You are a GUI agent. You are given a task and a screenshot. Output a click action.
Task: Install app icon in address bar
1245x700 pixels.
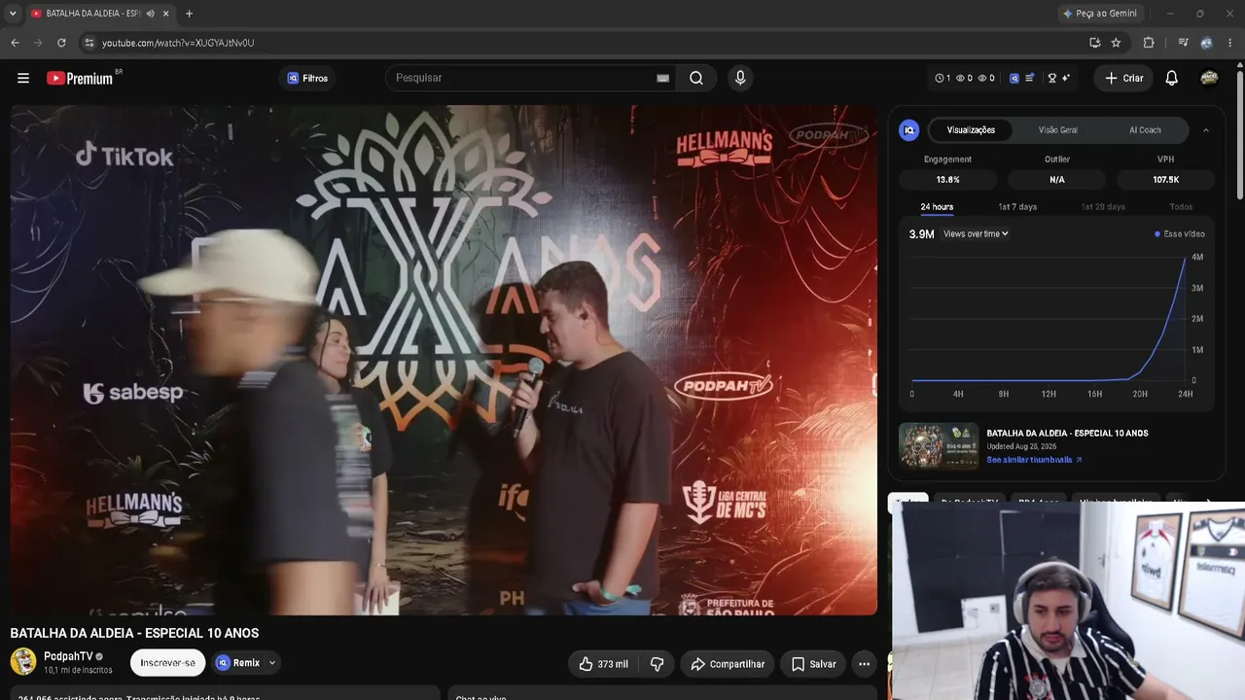coord(1095,43)
